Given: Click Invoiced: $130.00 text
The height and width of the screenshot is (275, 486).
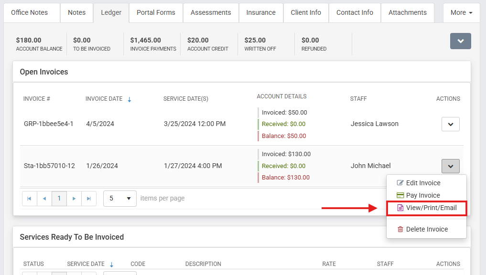Looking at the screenshot, I should (286, 154).
